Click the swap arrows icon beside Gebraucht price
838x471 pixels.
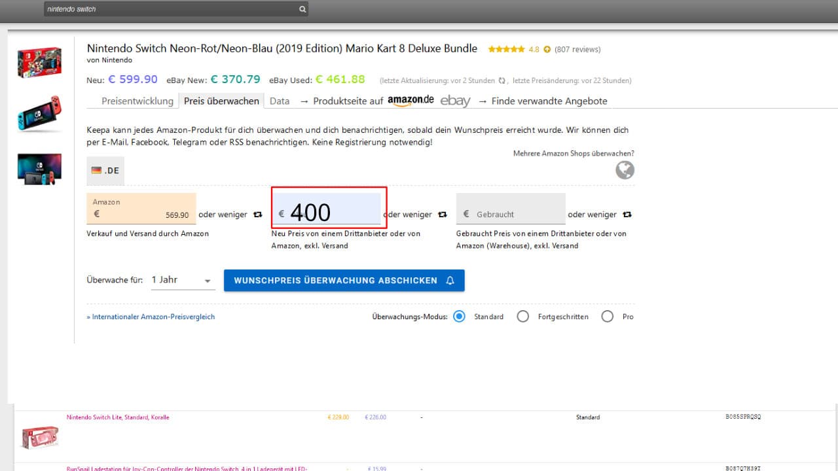coord(627,215)
